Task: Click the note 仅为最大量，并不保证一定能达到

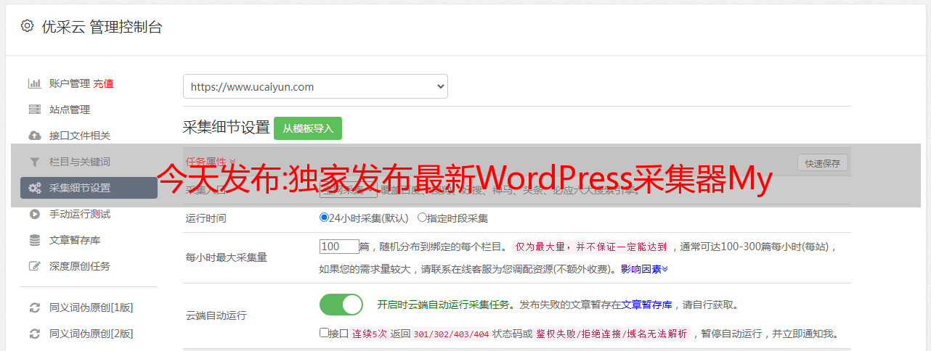Action: [x=591, y=247]
